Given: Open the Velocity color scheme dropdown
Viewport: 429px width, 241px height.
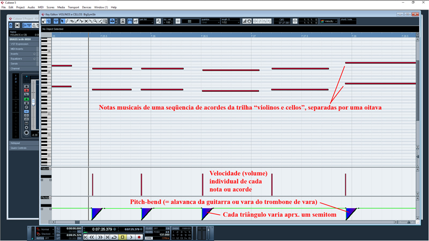Looking at the screenshot, I should (x=328, y=21).
